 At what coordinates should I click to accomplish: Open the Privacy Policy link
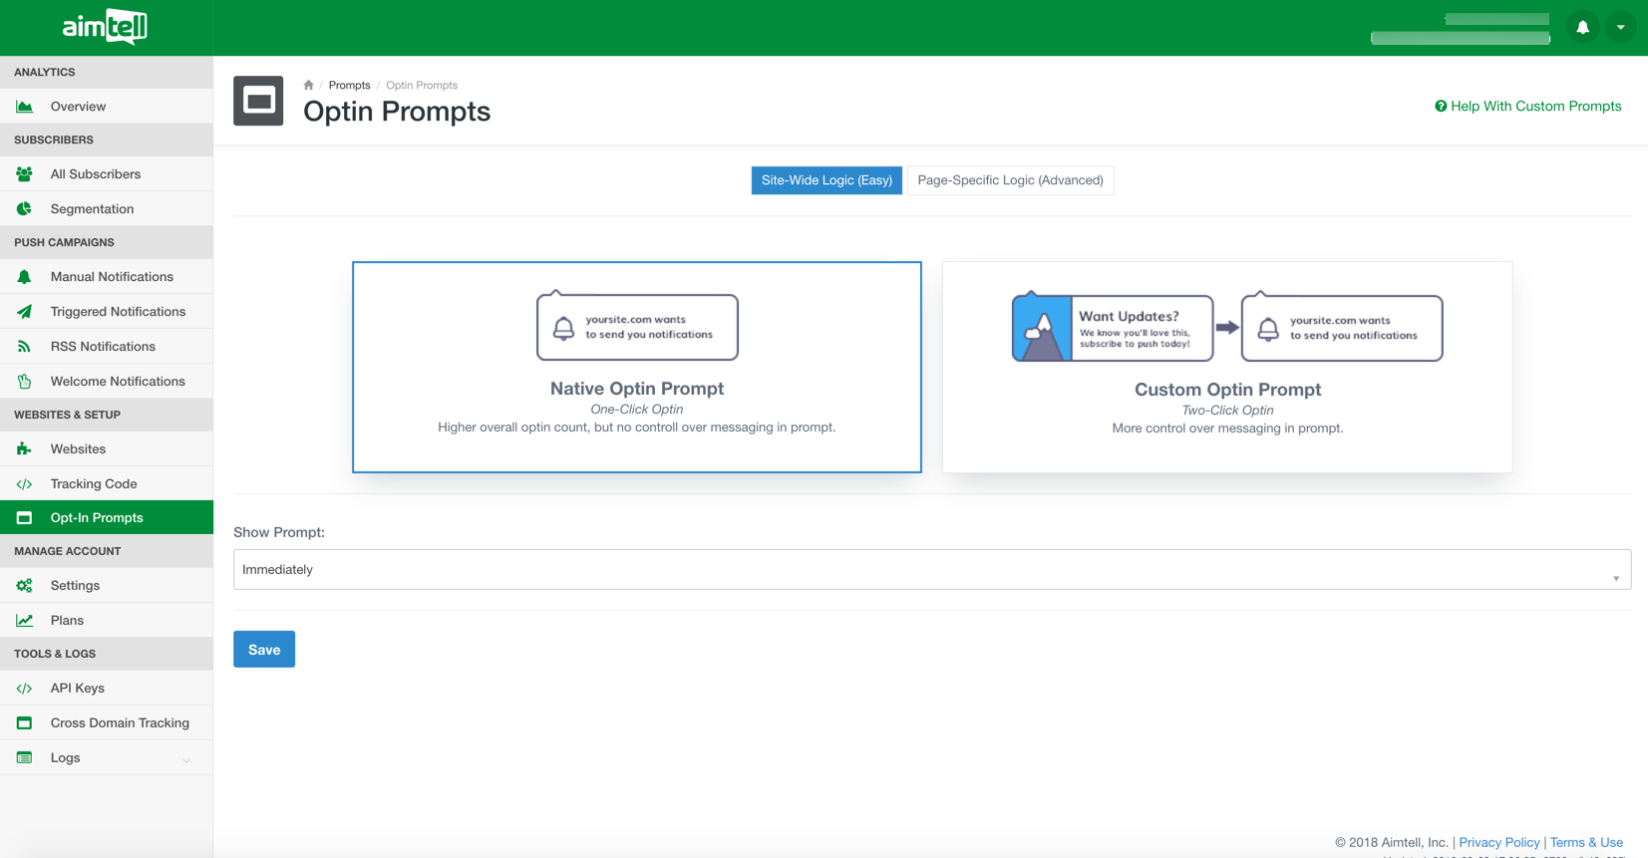point(1498,842)
